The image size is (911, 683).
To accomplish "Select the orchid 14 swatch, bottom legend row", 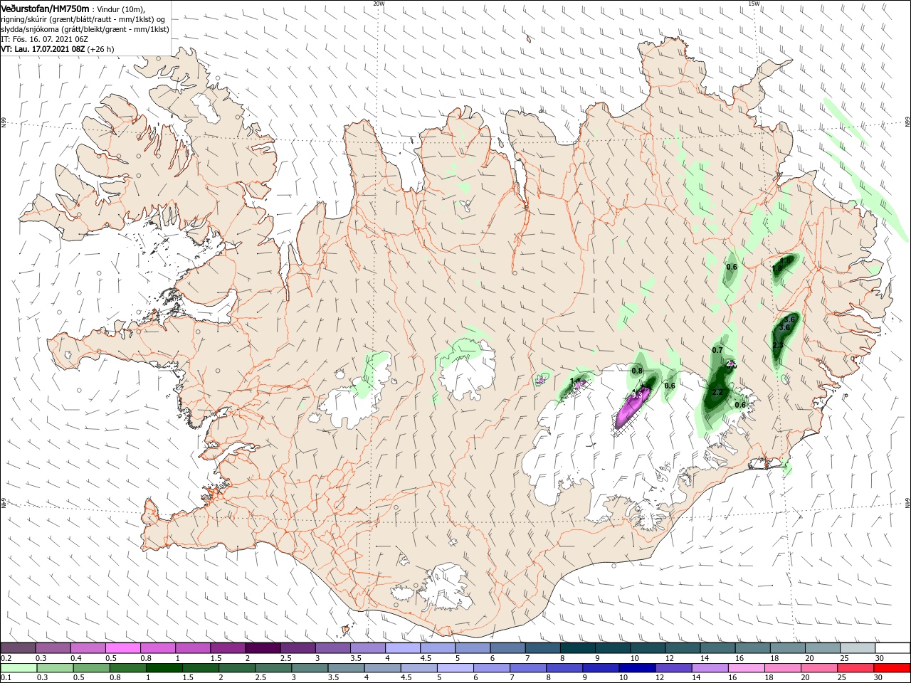I will [710, 668].
